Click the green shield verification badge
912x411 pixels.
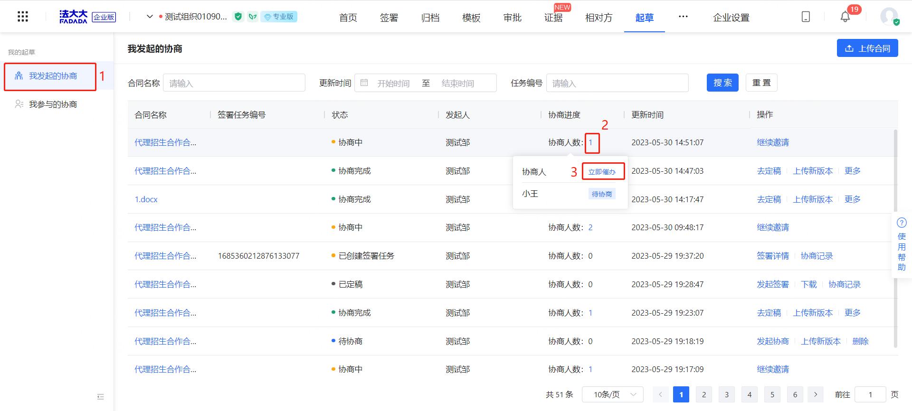pos(238,17)
